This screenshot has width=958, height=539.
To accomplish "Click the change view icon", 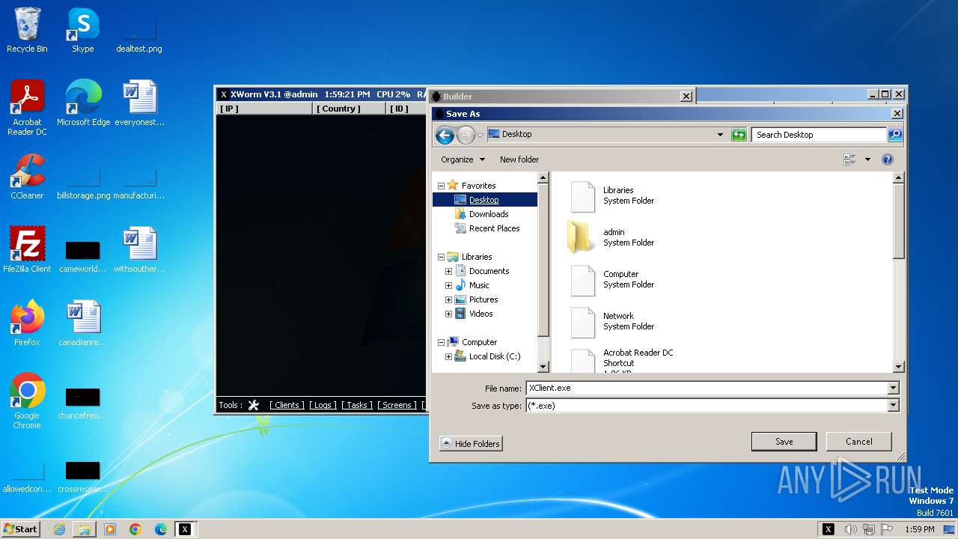I will click(x=849, y=159).
